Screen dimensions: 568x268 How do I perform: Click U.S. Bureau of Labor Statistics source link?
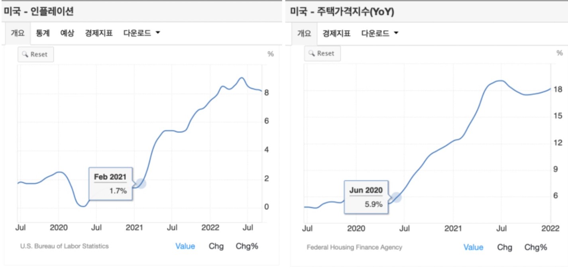64,246
